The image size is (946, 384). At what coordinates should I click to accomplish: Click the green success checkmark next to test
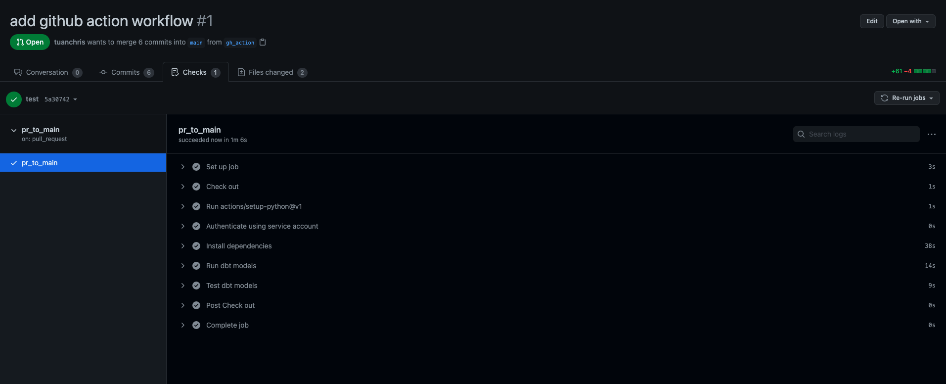pyautogui.click(x=14, y=99)
